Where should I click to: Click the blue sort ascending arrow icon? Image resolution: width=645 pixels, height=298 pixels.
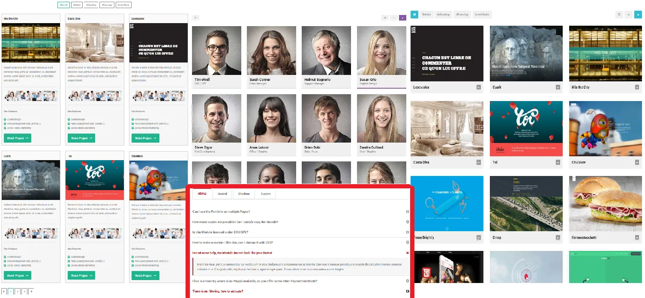(x=638, y=15)
